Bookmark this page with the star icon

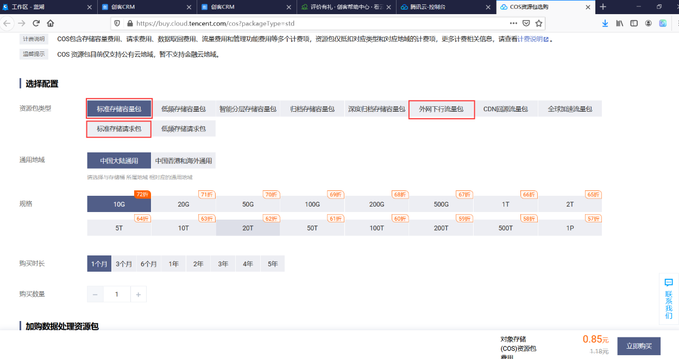coord(539,23)
